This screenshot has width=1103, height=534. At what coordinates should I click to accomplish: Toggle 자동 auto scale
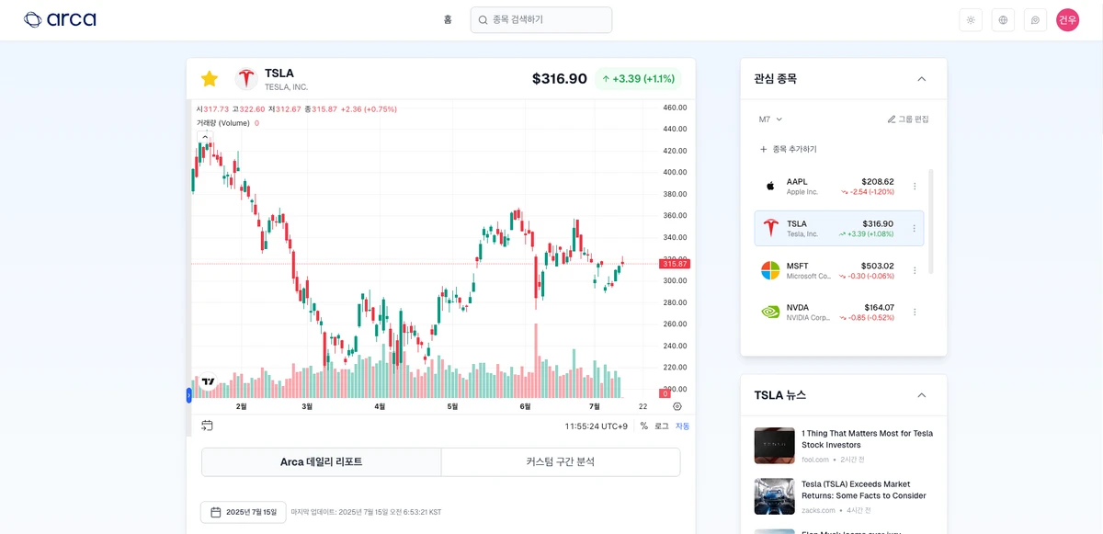682,426
